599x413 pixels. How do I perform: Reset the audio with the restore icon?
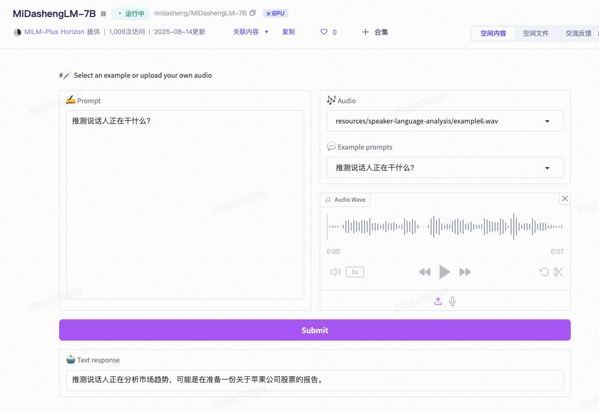(x=544, y=272)
